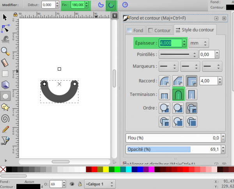Switch to the Contour tab

160,30
